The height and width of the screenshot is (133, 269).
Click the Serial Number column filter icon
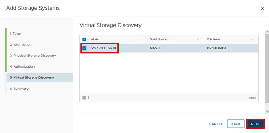(198, 39)
